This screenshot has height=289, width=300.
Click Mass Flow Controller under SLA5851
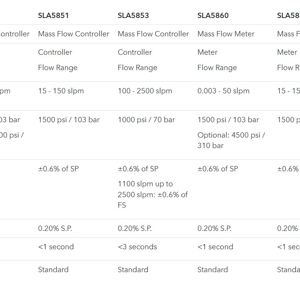pyautogui.click(x=73, y=34)
